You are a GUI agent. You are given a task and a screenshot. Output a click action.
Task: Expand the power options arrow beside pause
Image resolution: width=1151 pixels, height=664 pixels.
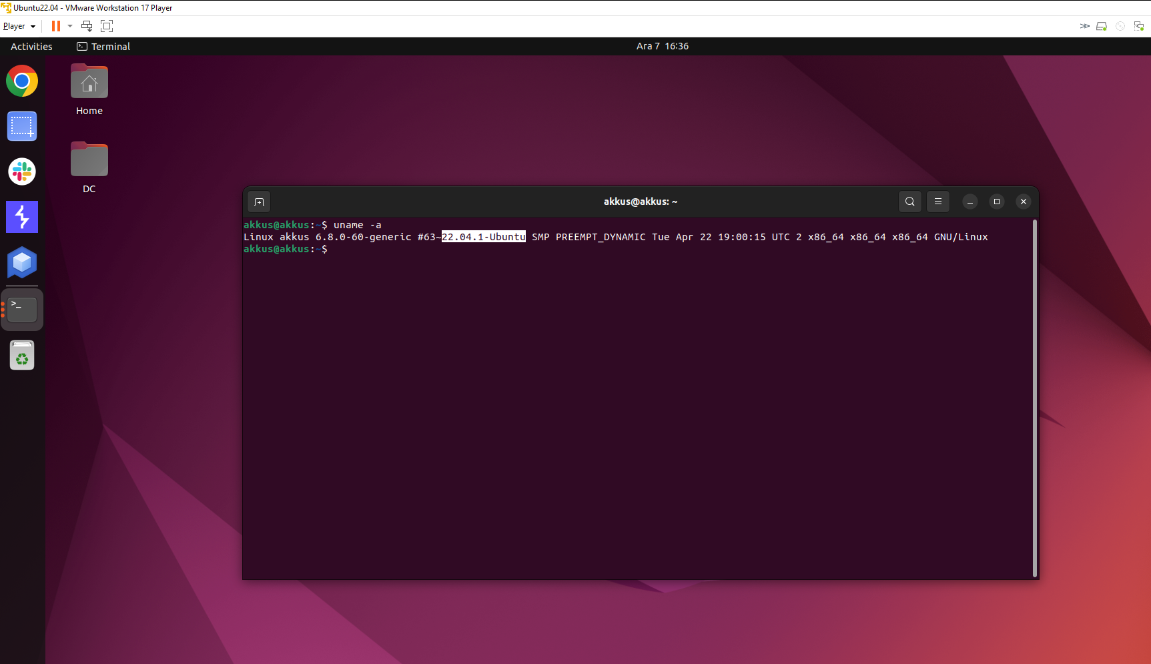tap(70, 26)
